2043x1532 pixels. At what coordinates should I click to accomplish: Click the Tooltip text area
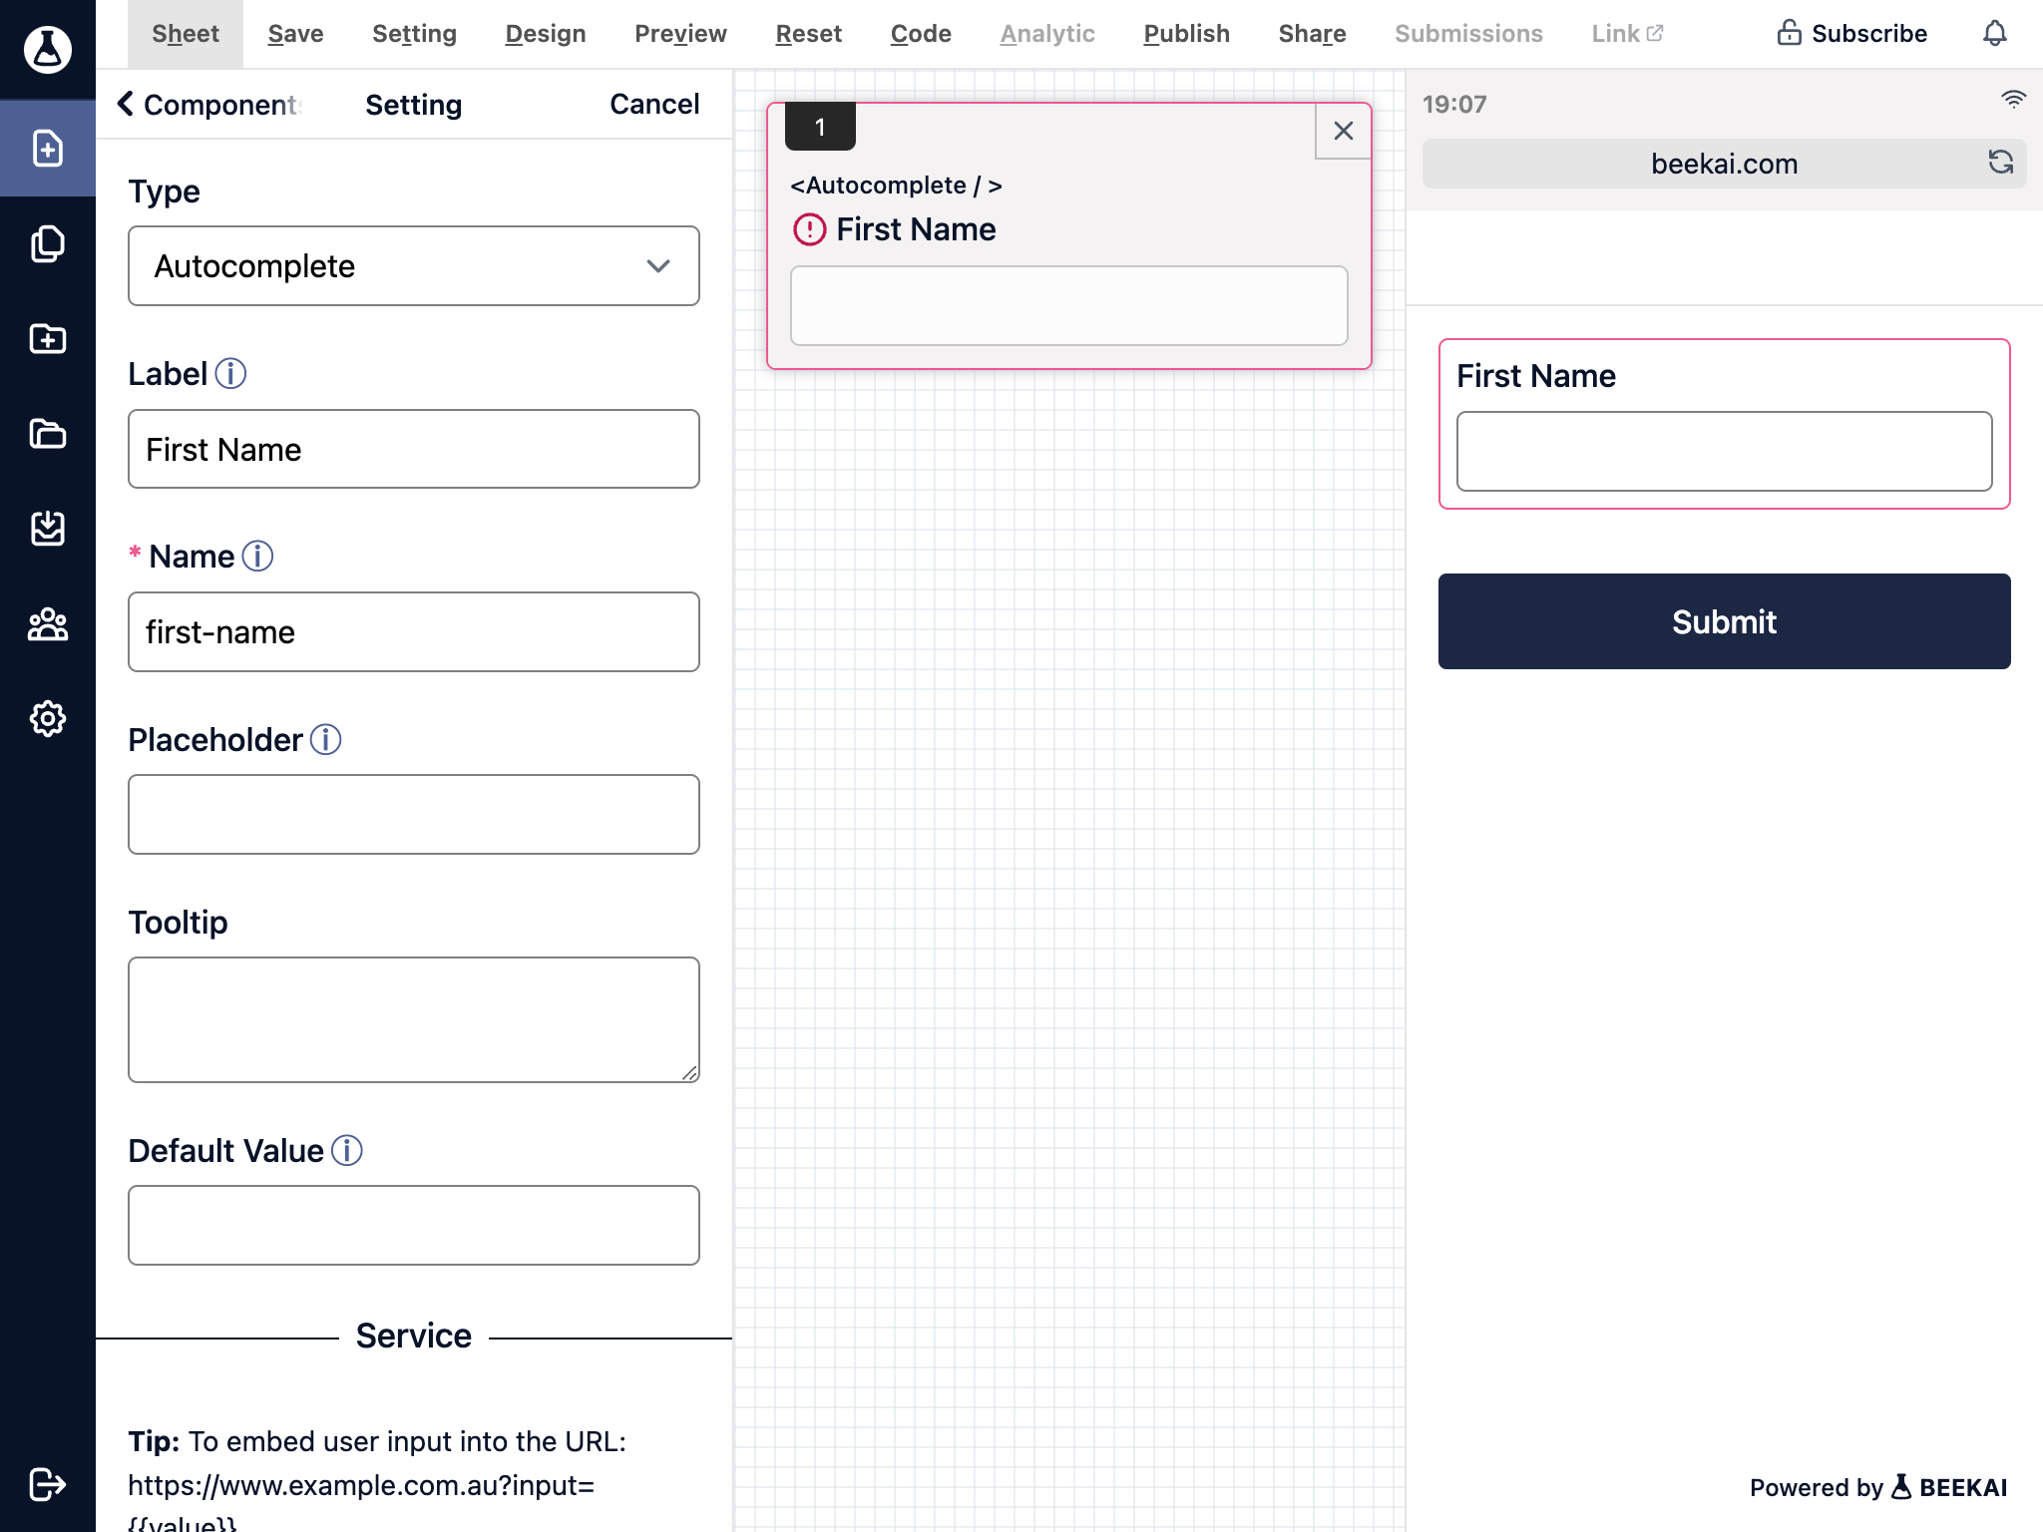pos(414,1019)
